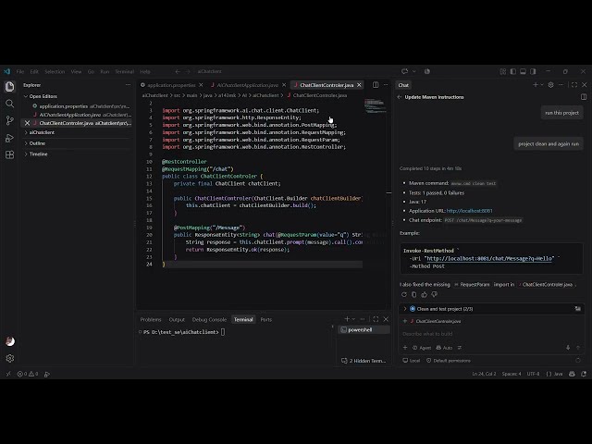Open the new chat dropdown arrow
The width and height of the screenshot is (592, 444).
[x=542, y=85]
